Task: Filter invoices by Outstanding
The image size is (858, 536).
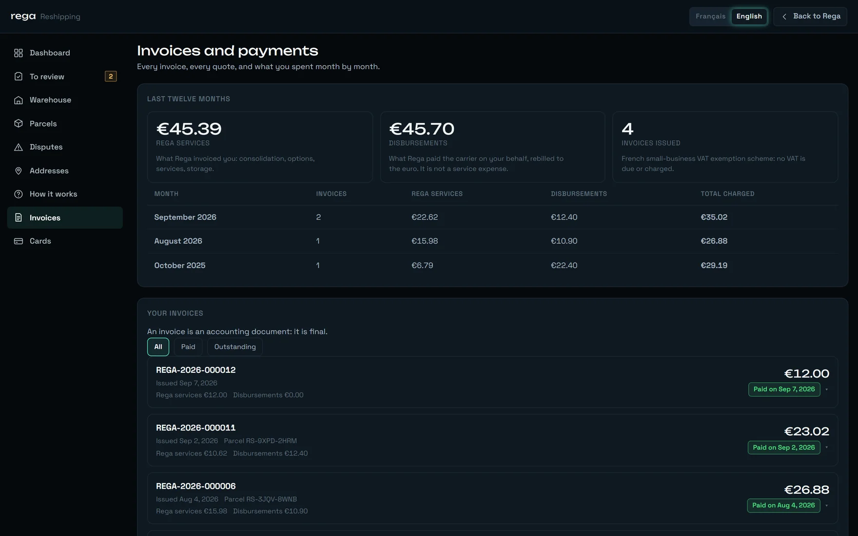Action: coord(235,347)
